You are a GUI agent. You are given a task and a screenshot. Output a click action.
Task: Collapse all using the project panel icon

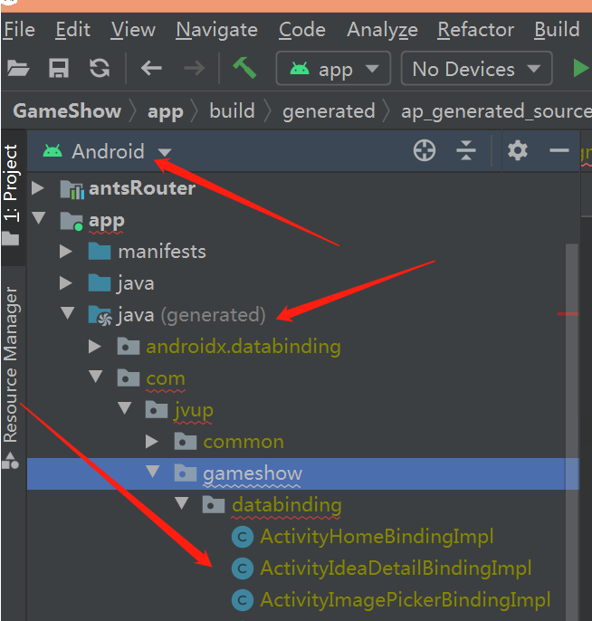(x=466, y=151)
